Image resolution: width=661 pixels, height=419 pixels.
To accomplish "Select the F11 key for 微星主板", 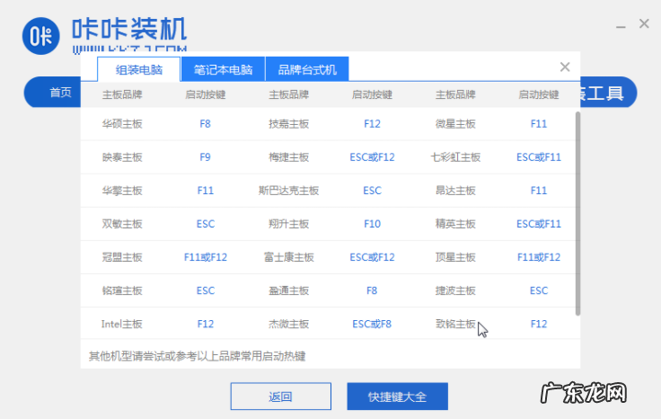I will click(x=539, y=124).
